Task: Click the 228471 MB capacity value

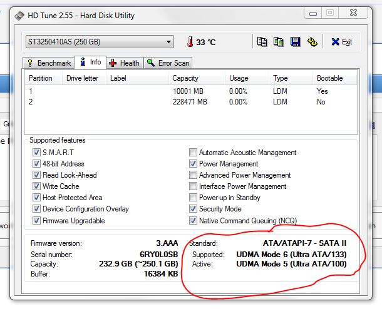Action: pyautogui.click(x=190, y=102)
